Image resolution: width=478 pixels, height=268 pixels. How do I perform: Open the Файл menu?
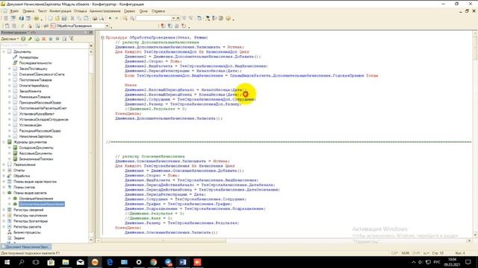pyautogui.click(x=14, y=11)
